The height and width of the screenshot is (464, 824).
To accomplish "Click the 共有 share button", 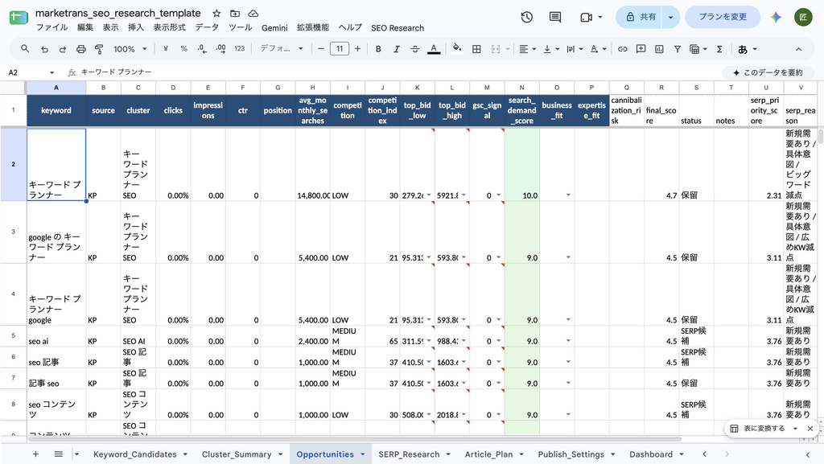I will pos(640,18).
